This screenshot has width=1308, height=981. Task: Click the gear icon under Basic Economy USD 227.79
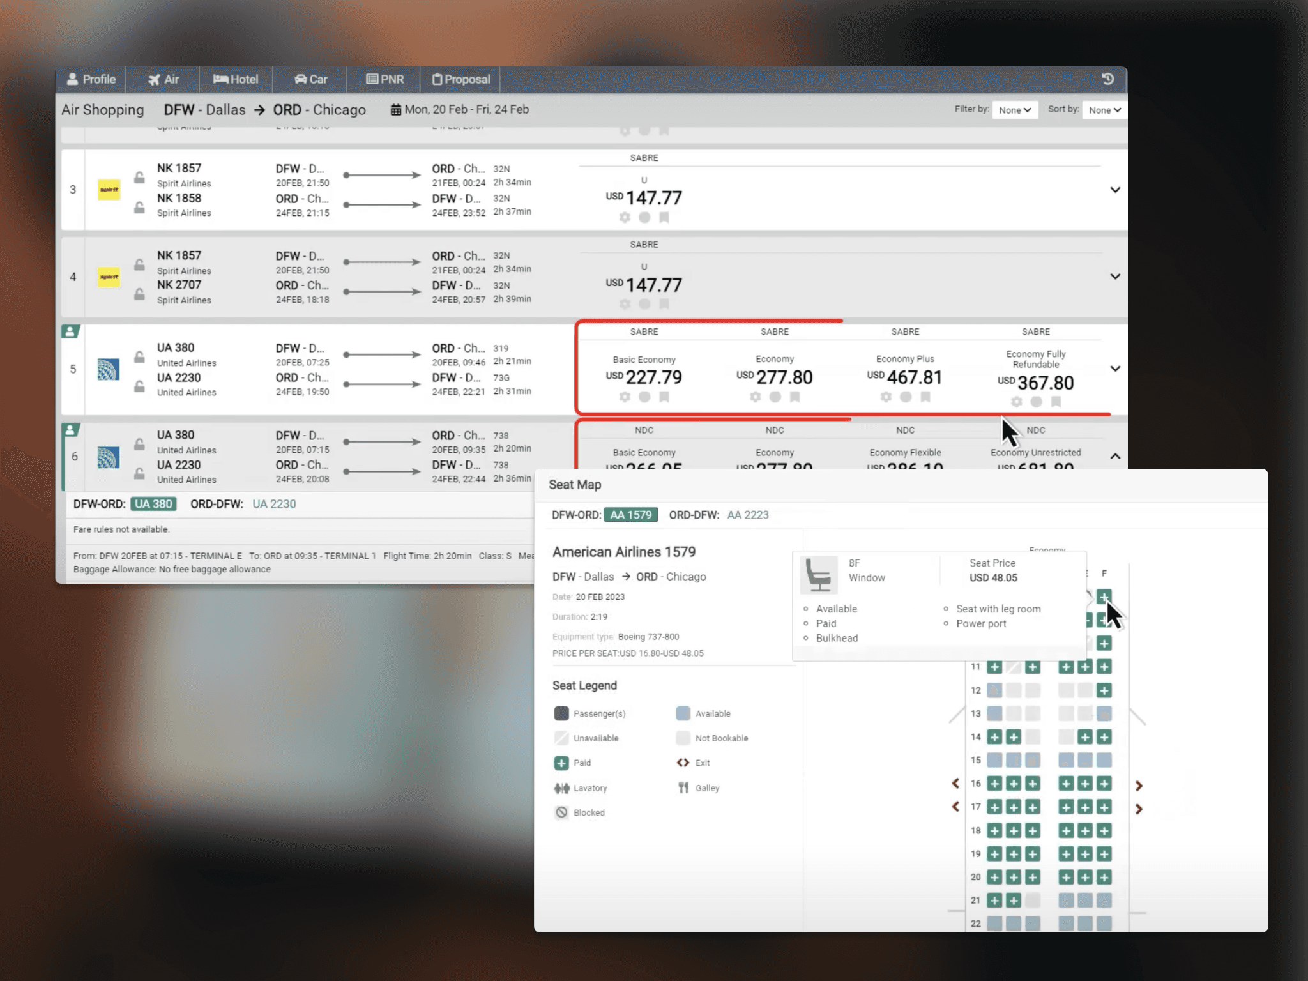[x=625, y=397]
